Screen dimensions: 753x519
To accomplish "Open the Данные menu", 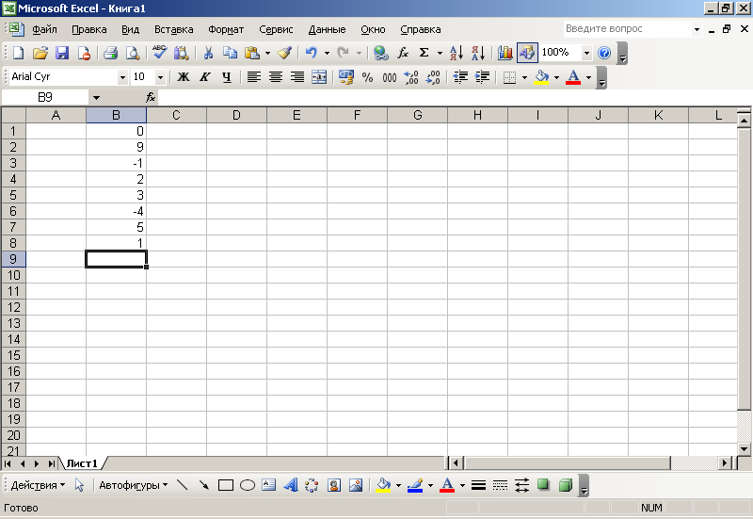I will click(x=327, y=30).
